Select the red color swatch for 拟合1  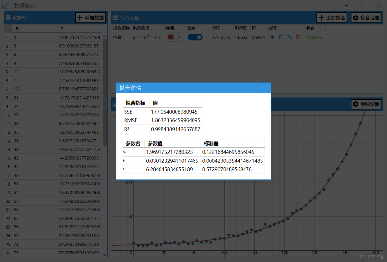(x=171, y=37)
